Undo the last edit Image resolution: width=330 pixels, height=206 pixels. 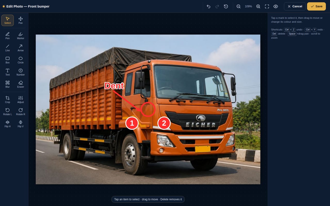tap(209, 6)
